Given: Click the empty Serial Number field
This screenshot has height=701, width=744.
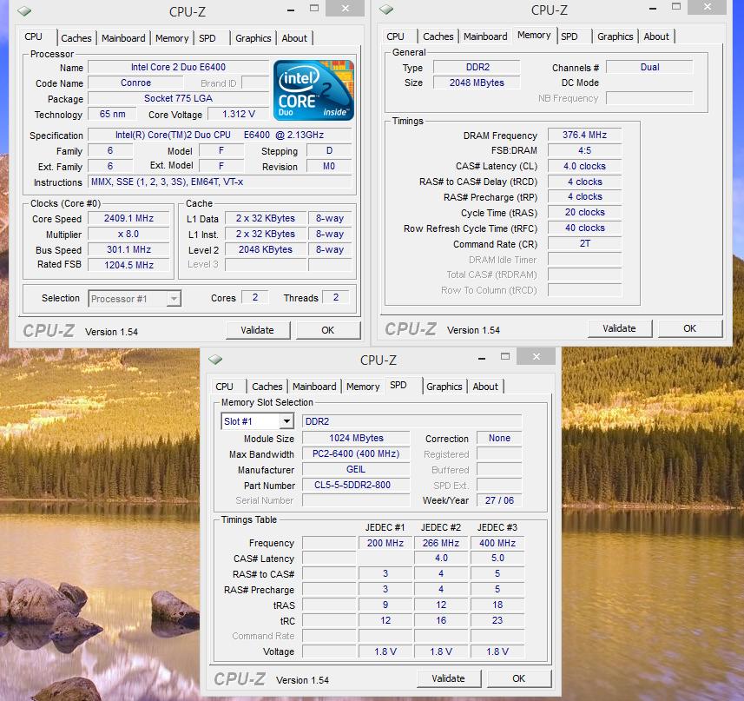Looking at the screenshot, I should coord(356,500).
